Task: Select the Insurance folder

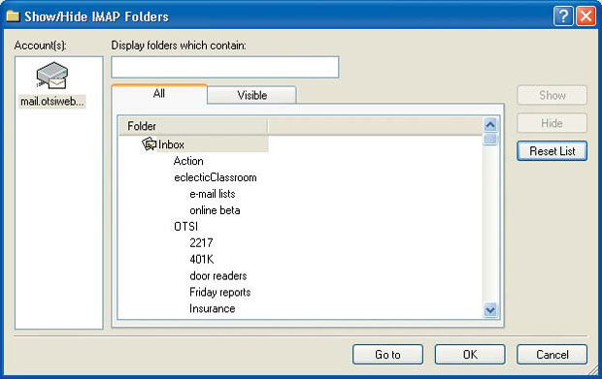Action: 213,308
